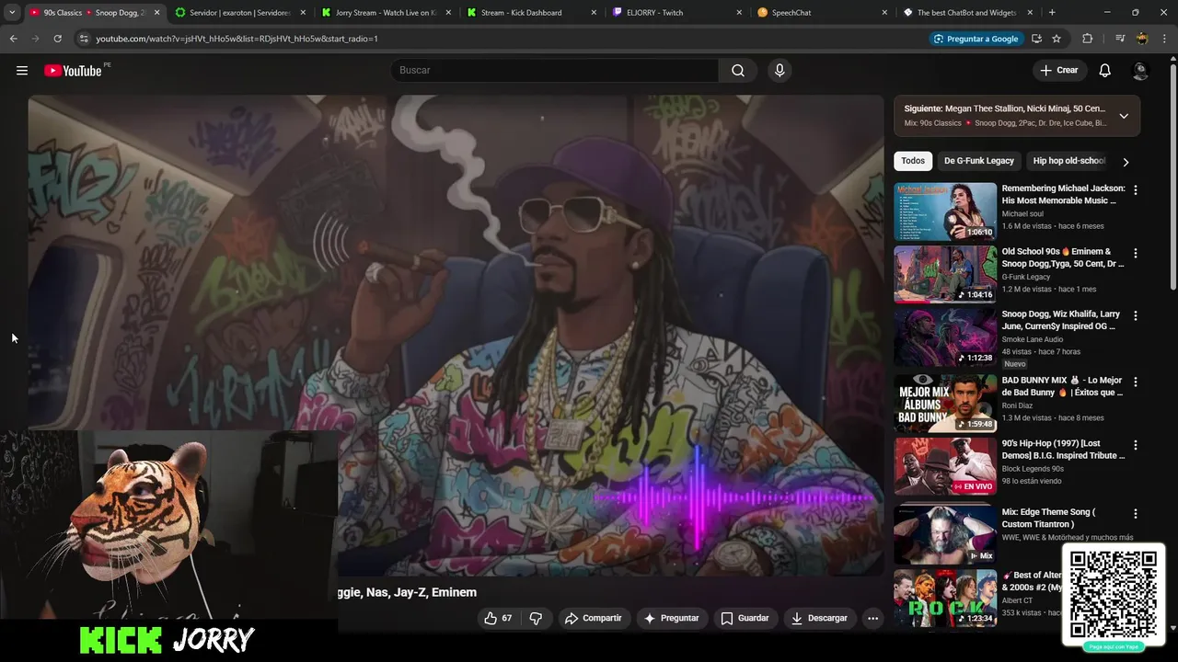Focus the YouTube Buscar search field

pyautogui.click(x=557, y=71)
